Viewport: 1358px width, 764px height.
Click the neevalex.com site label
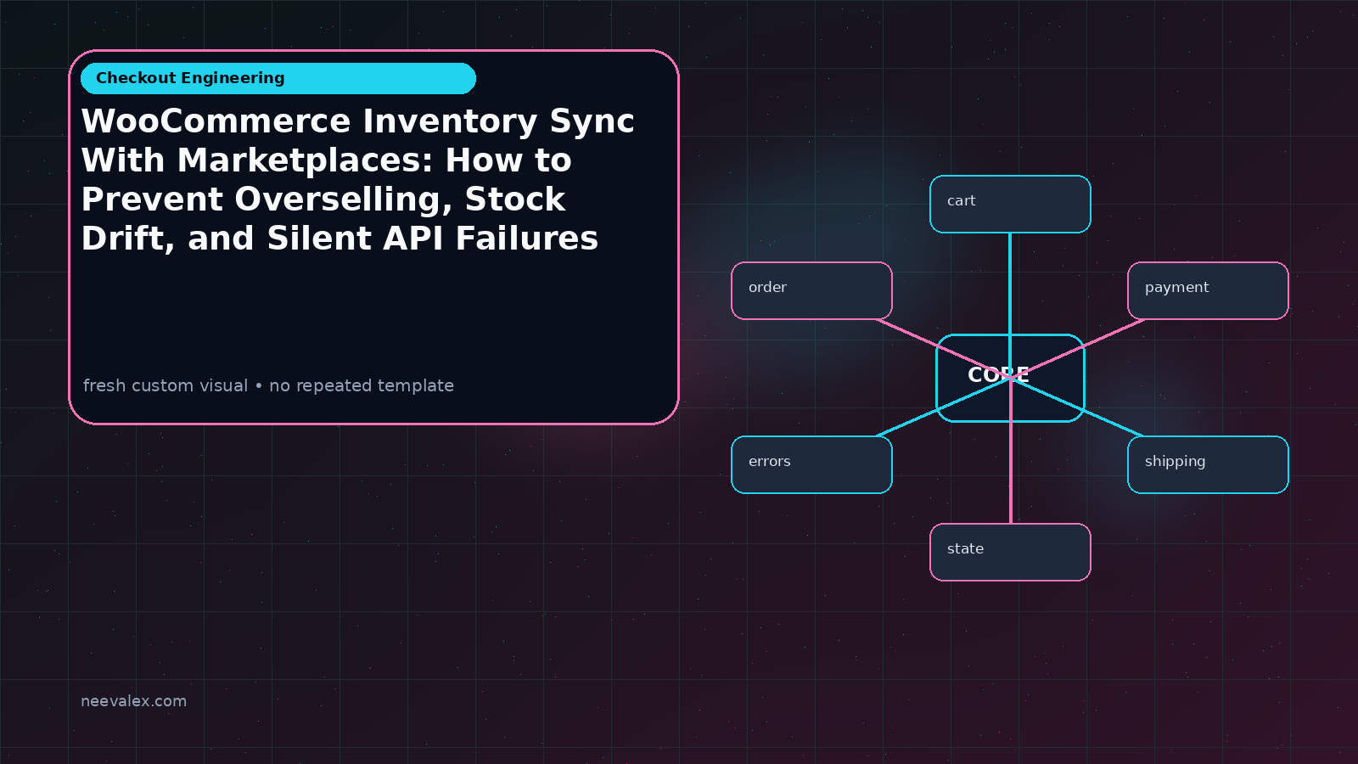pos(133,701)
